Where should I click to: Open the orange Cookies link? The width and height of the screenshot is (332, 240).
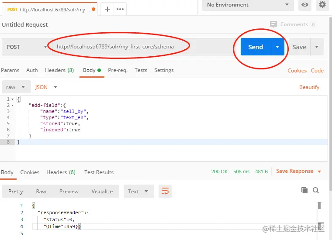(297, 71)
